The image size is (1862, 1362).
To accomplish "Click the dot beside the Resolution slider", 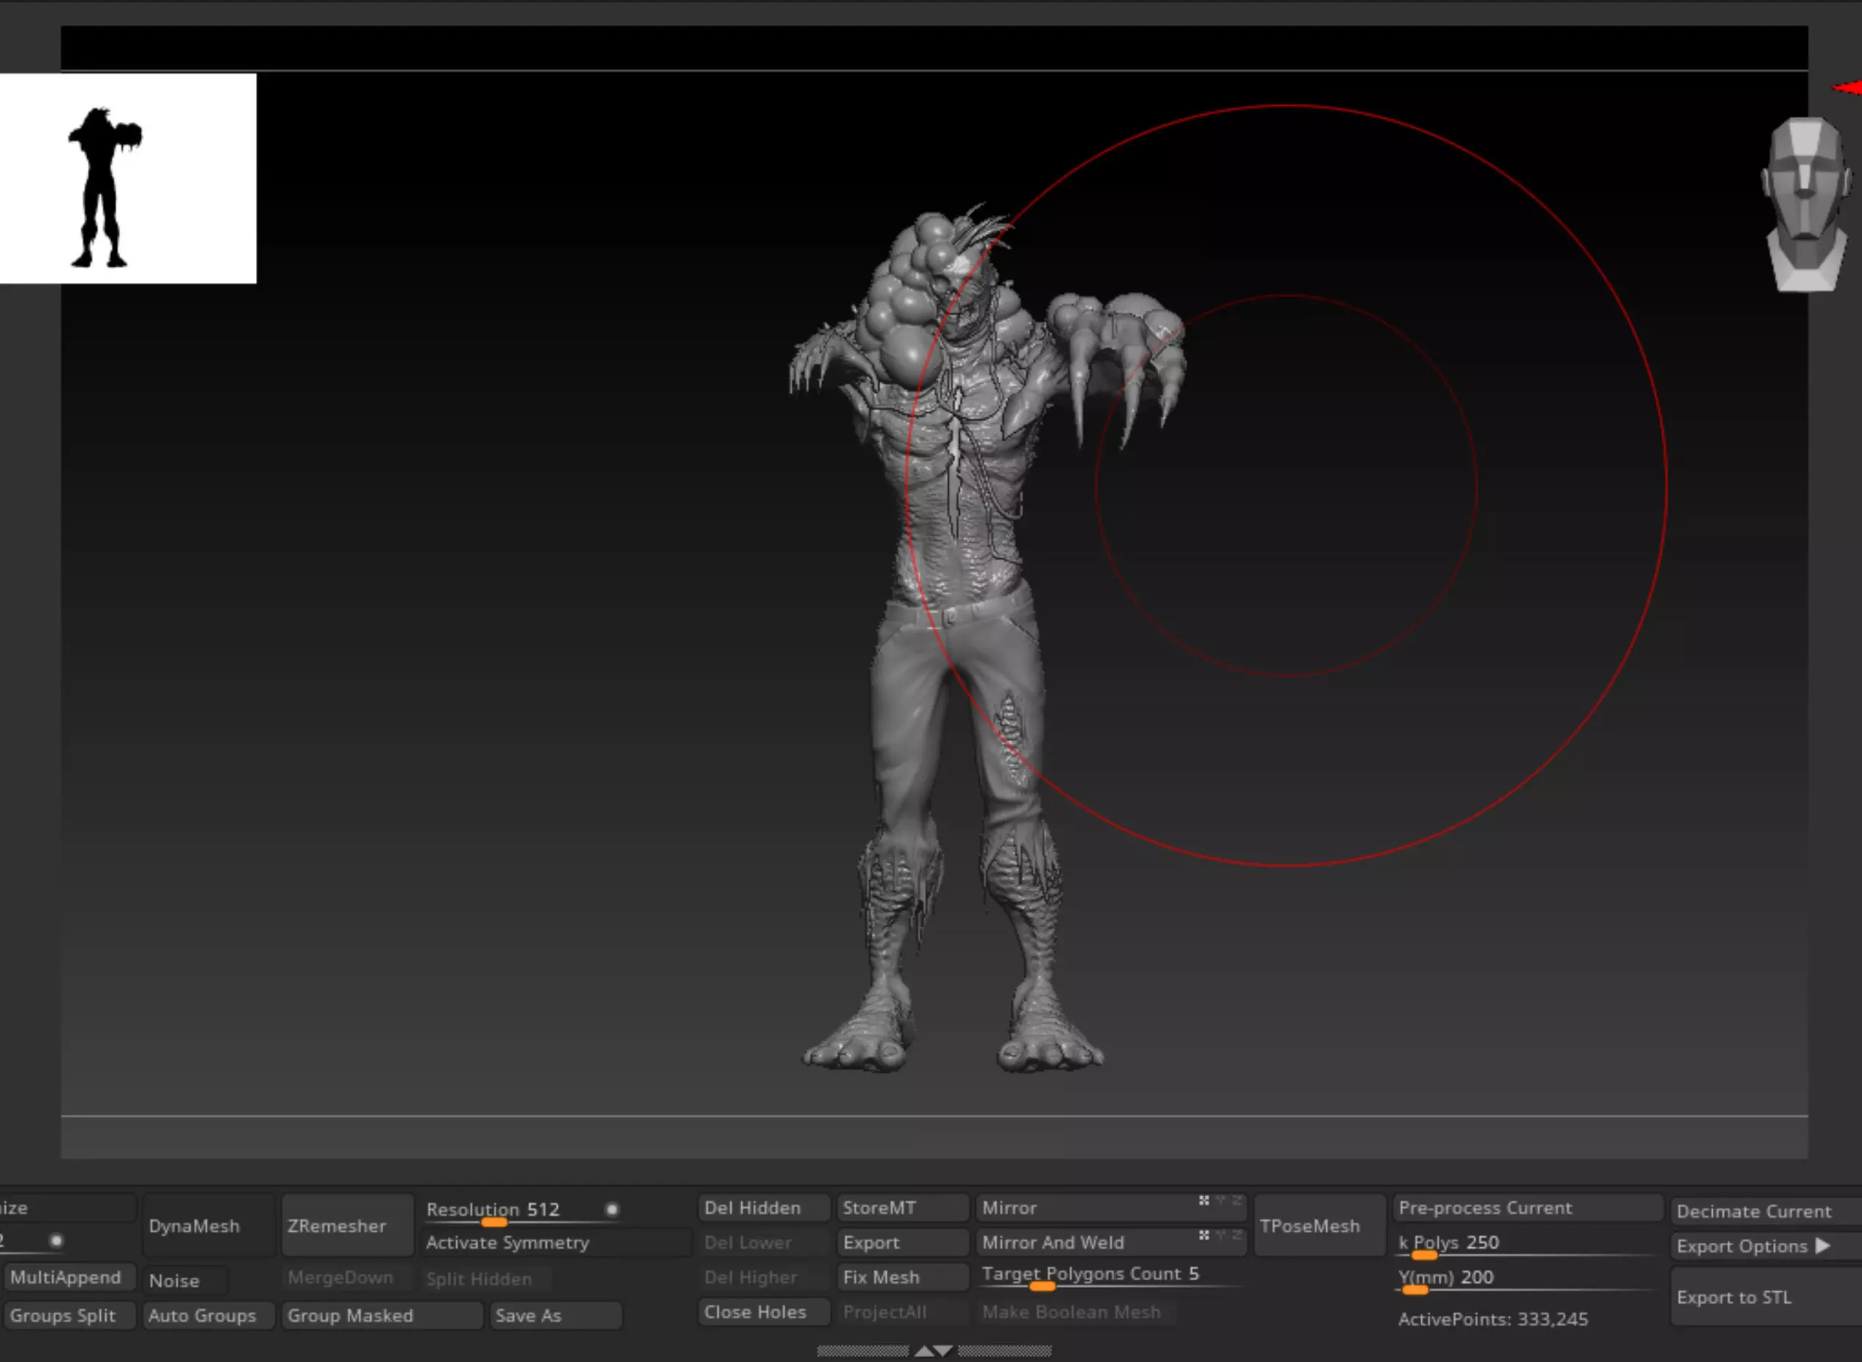I will 612,1209.
